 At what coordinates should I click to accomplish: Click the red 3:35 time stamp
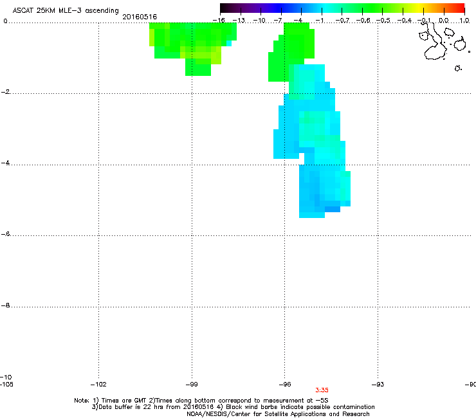click(322, 390)
